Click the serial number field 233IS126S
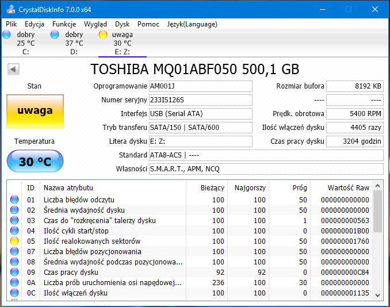The image size is (390, 307). click(201, 100)
